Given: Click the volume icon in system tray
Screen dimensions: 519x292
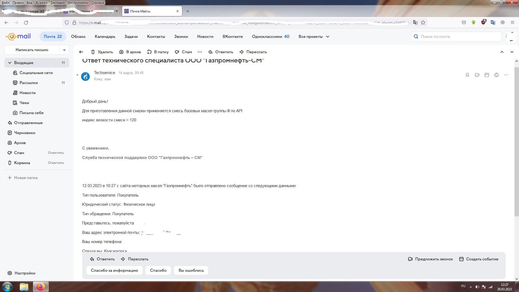Looking at the screenshot, I should (477, 287).
